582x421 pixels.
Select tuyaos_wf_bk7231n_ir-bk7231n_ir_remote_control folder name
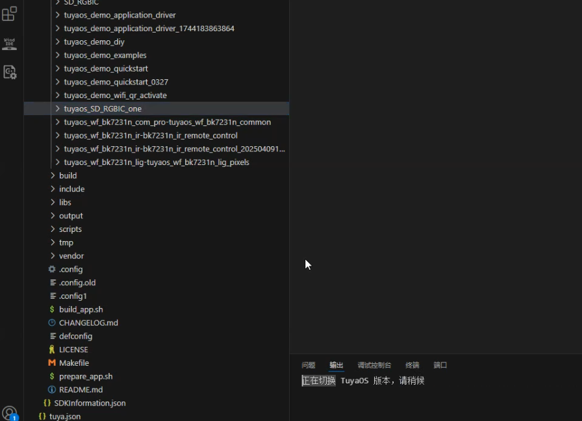coord(150,136)
